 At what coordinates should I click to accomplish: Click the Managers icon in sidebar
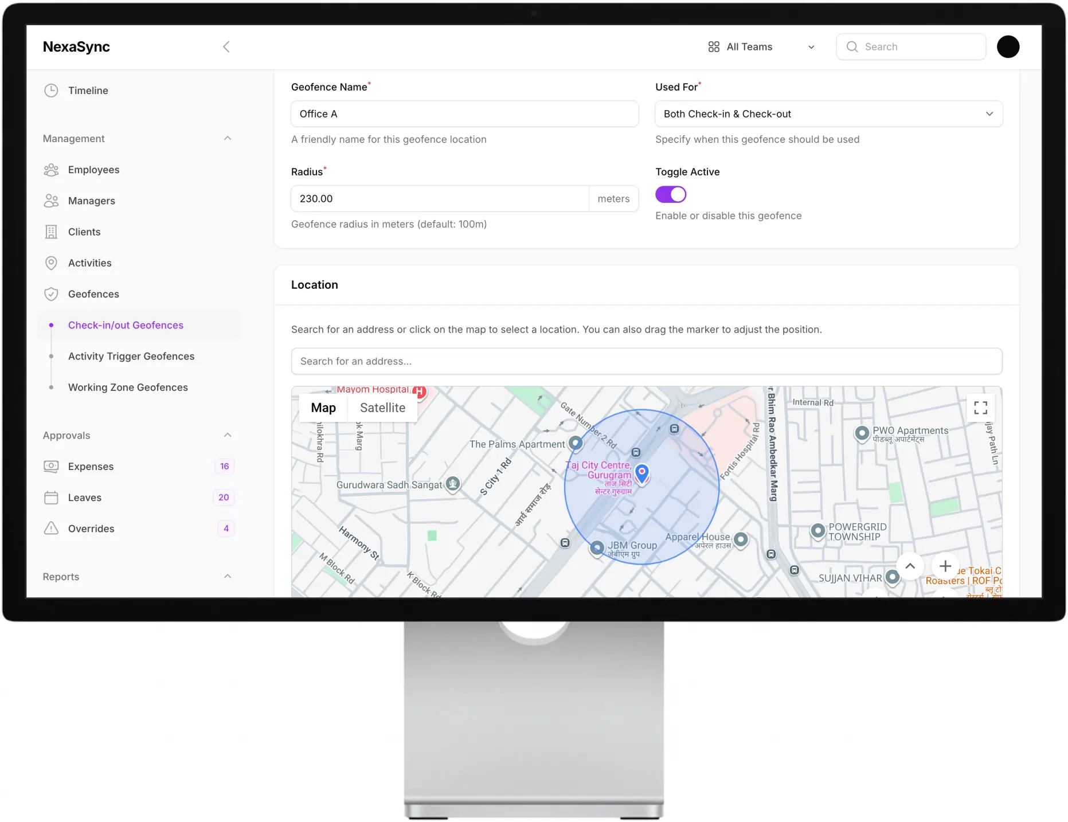(51, 200)
